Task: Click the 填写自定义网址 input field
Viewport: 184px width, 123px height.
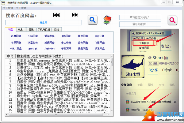Action: click(140, 17)
